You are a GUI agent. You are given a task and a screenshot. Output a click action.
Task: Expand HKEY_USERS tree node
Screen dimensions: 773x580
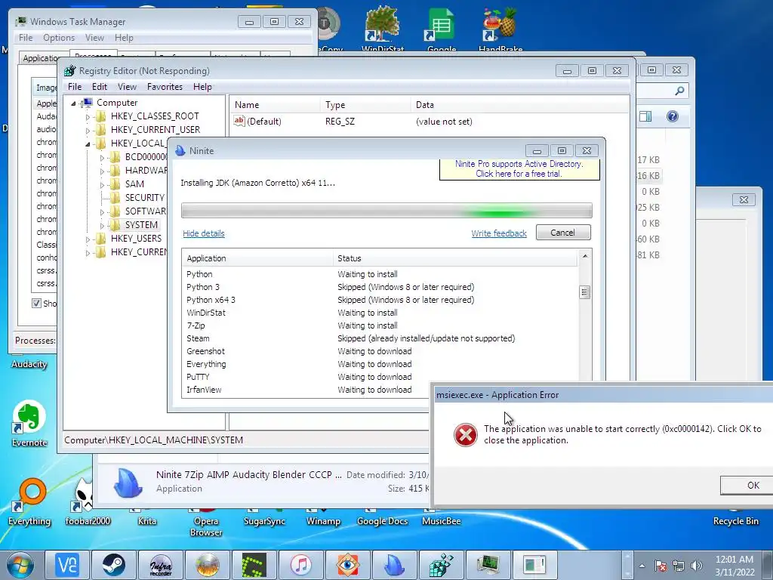[88, 239]
